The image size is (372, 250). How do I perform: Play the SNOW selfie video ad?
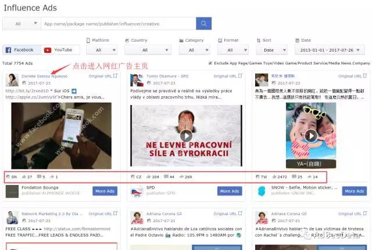pos(311,135)
